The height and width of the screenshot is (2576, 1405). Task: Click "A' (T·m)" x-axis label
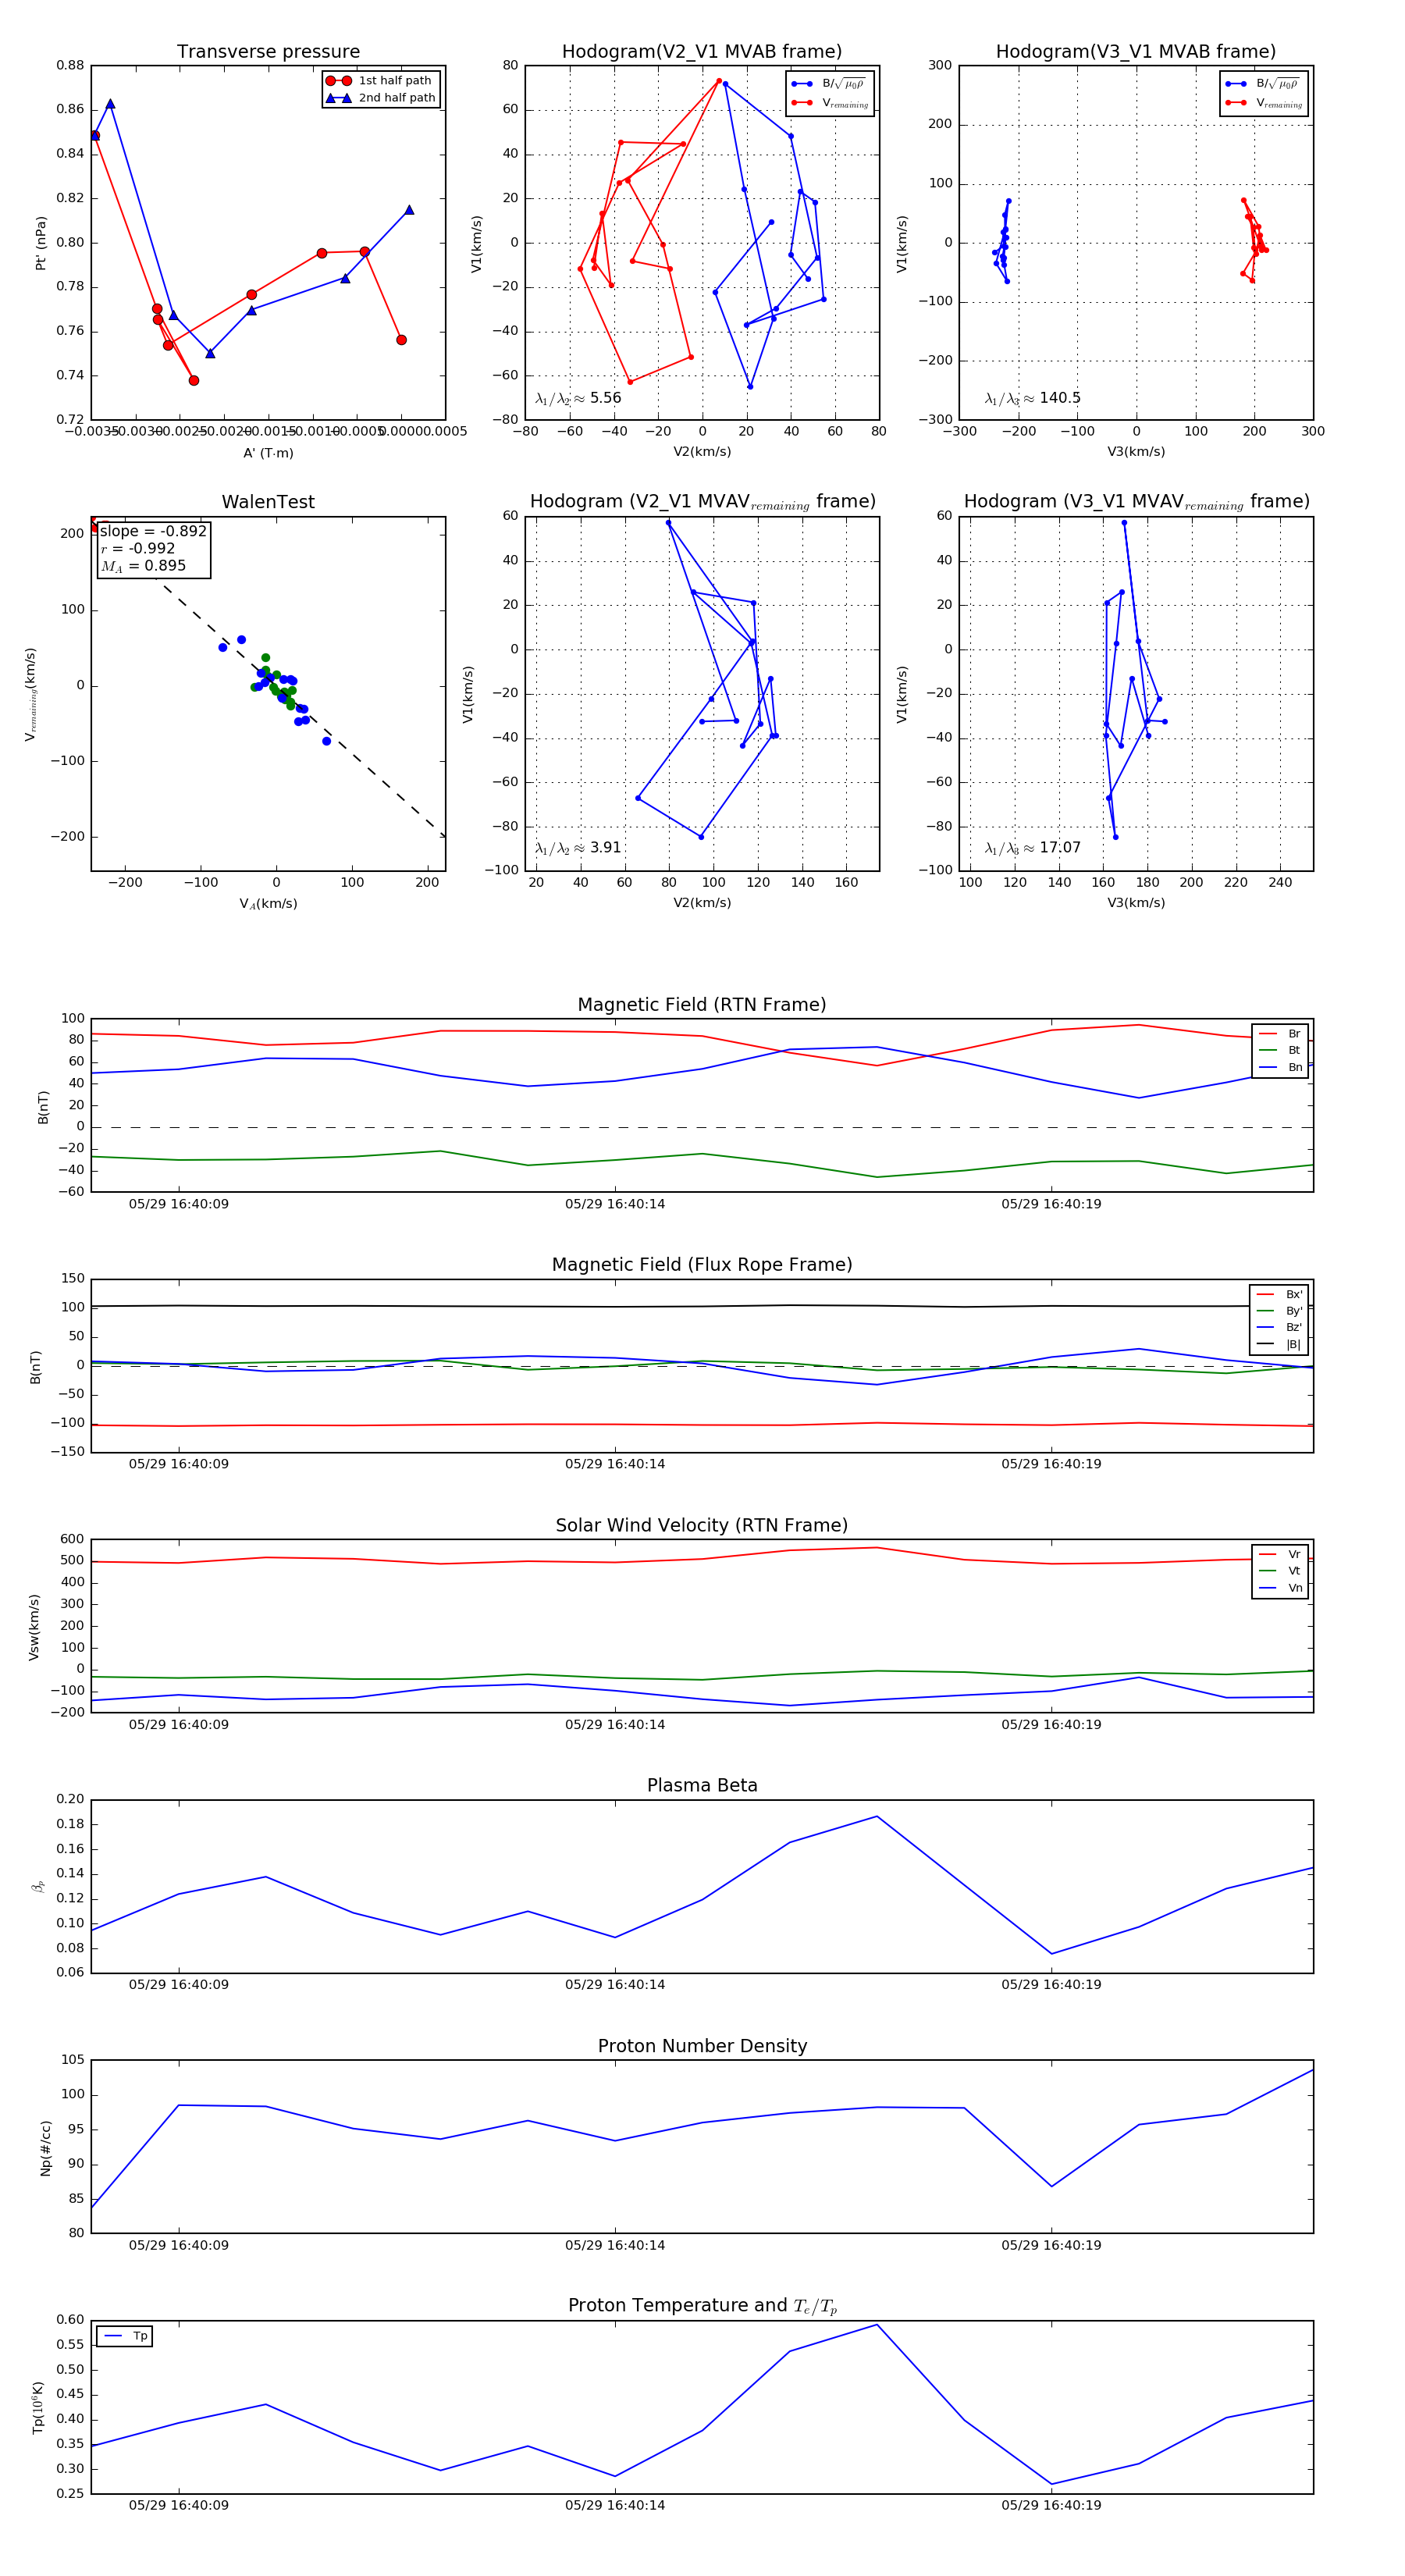point(268,453)
